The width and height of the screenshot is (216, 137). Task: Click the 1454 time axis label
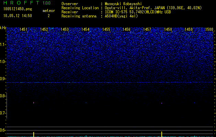click(x=86, y=29)
